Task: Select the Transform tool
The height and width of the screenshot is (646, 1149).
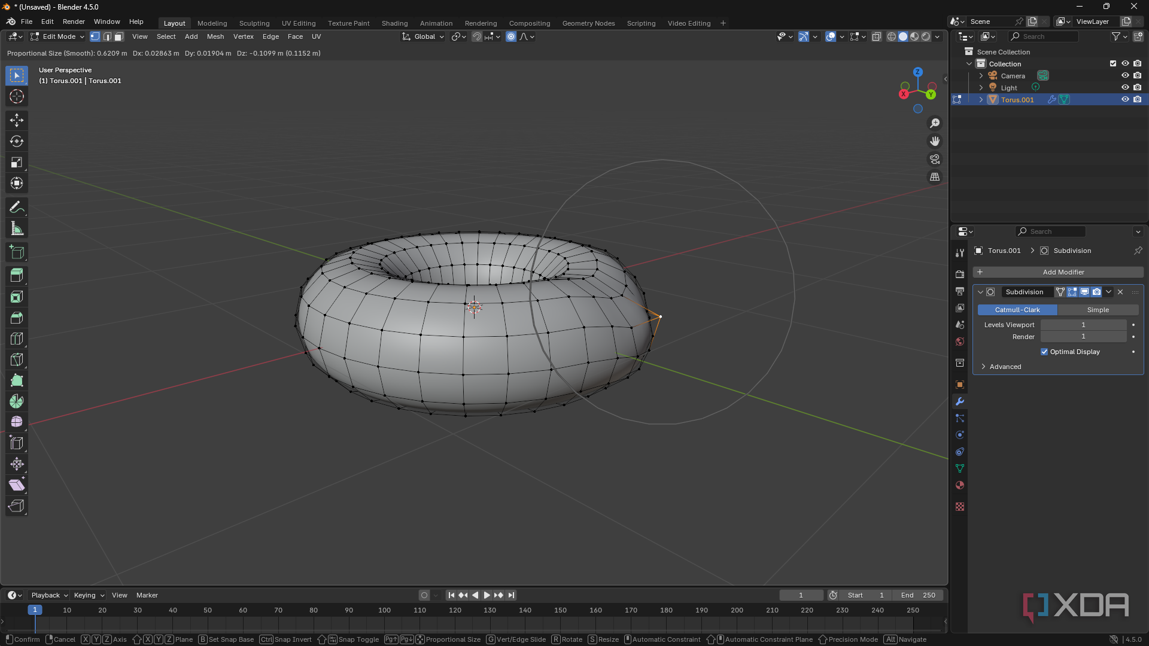Action: click(x=17, y=183)
